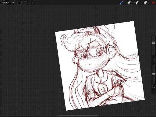Open the red active color swatch
The image size is (156, 117).
[153, 3]
